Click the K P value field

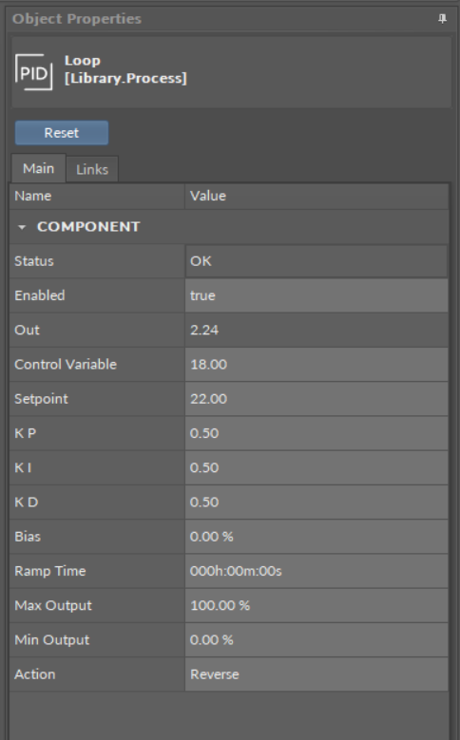tap(316, 433)
